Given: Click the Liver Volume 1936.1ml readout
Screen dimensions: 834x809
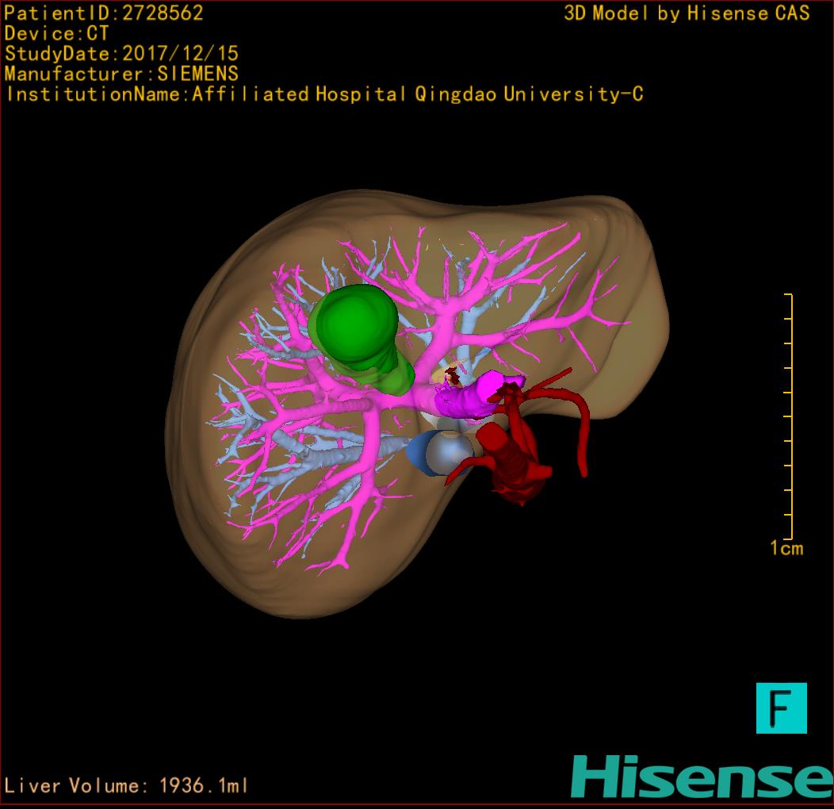Looking at the screenshot, I should [127, 786].
